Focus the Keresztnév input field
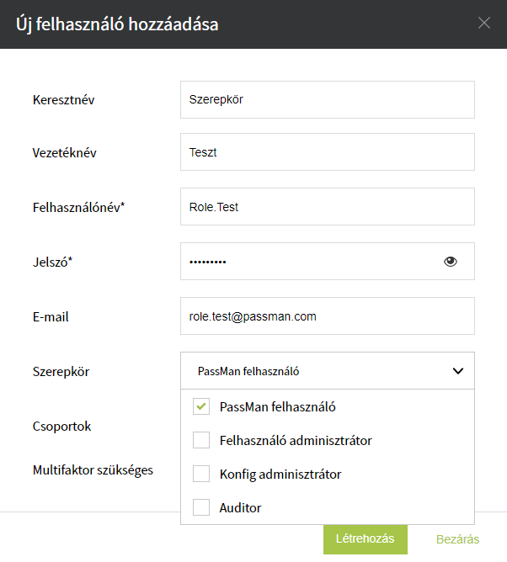 pyautogui.click(x=328, y=99)
